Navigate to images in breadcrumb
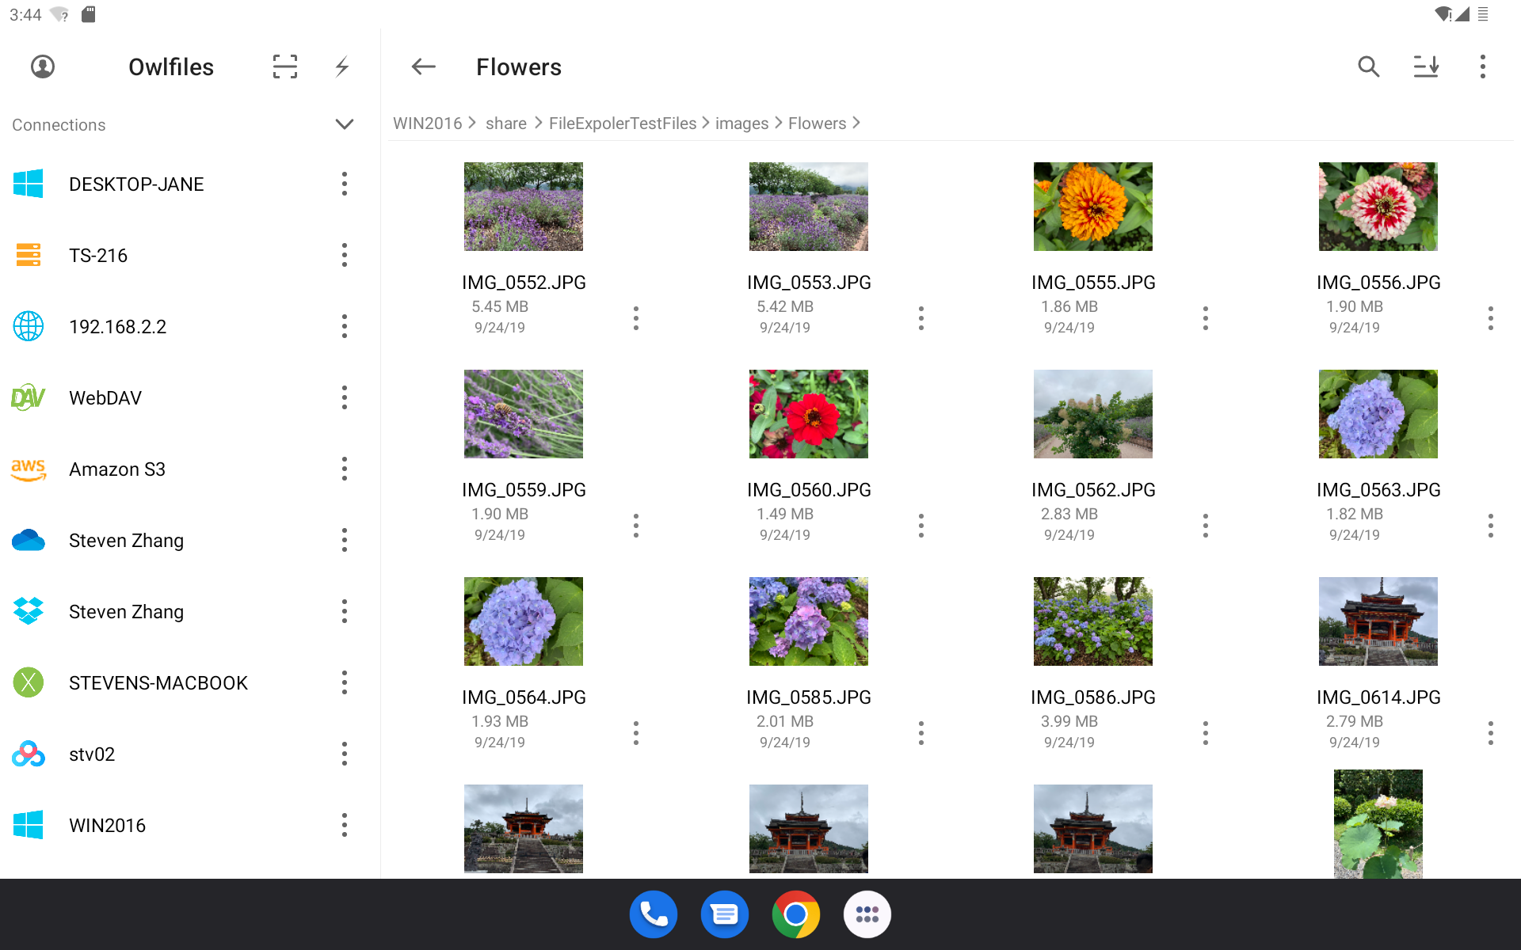The image size is (1521, 950). click(741, 123)
